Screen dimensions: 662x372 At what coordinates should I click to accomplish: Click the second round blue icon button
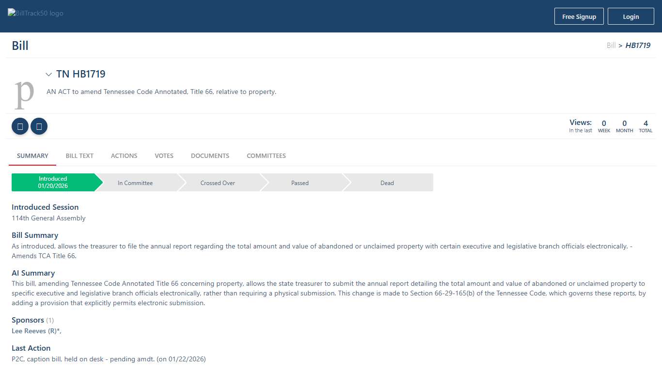39,126
